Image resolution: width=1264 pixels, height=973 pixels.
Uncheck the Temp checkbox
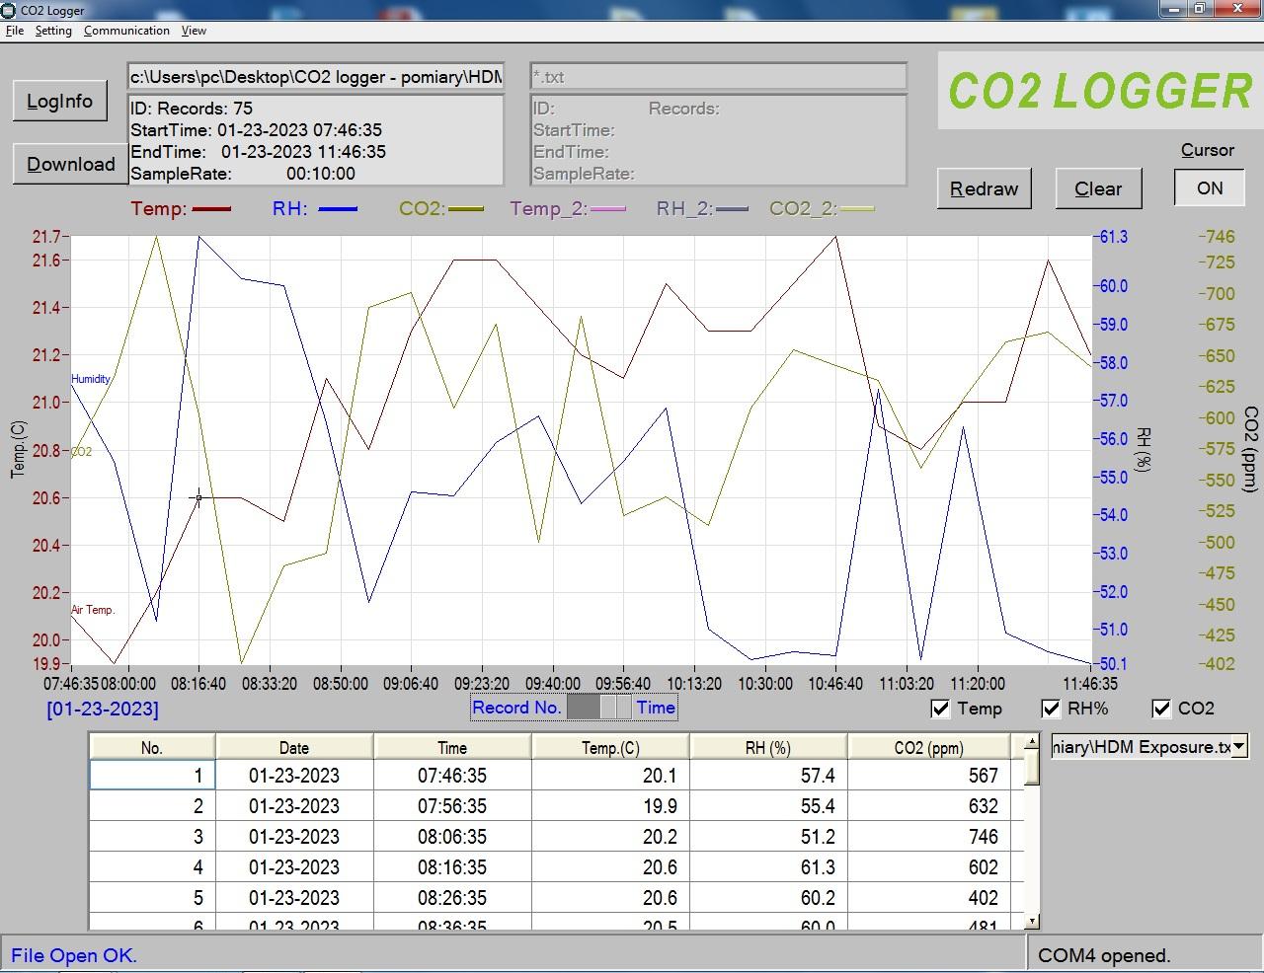point(940,709)
